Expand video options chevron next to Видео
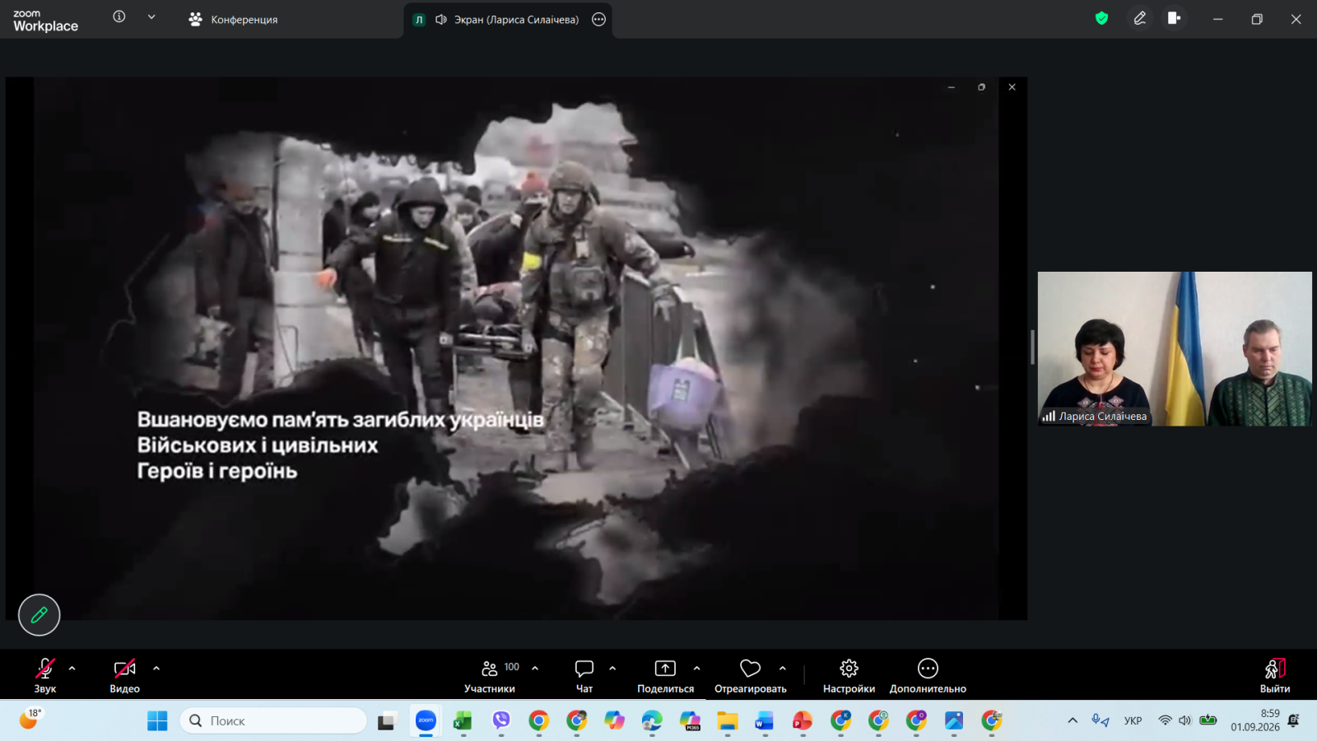The height and width of the screenshot is (741, 1317). 156,669
